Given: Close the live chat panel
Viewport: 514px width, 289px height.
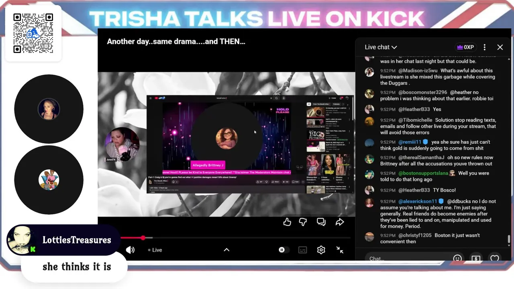Looking at the screenshot, I should [500, 47].
